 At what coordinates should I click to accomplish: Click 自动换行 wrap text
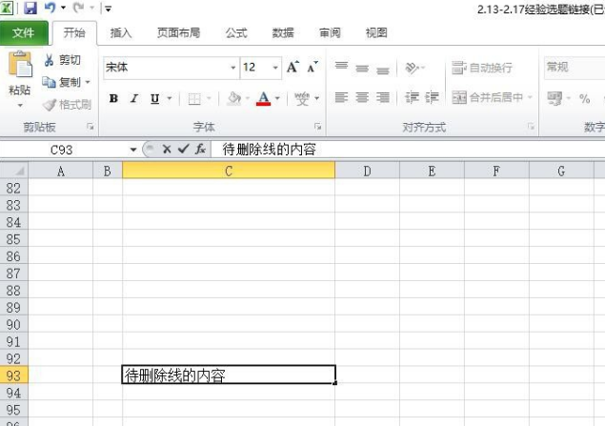(x=482, y=68)
